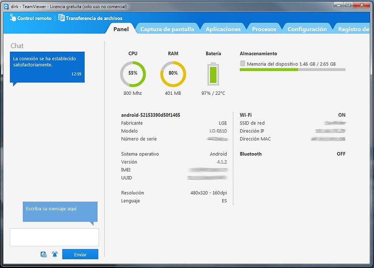
Task: Click the connection established chat bubble
Action: click(x=47, y=67)
